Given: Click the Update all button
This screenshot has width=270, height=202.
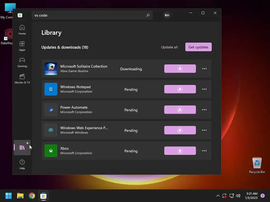Looking at the screenshot, I should pos(169,47).
